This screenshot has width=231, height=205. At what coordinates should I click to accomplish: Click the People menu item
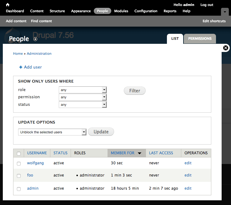coord(103,11)
